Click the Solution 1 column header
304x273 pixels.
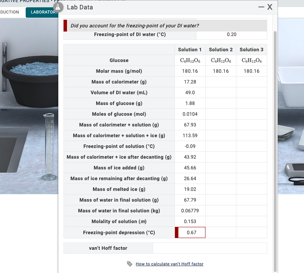[x=190, y=50]
